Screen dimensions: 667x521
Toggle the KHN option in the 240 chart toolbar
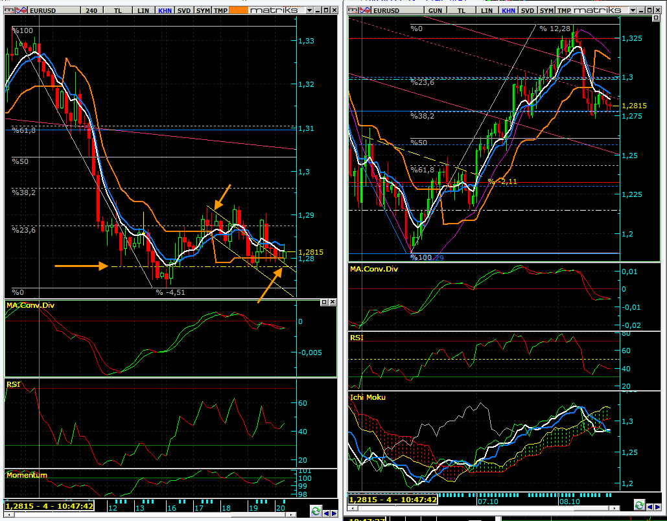pyautogui.click(x=166, y=11)
